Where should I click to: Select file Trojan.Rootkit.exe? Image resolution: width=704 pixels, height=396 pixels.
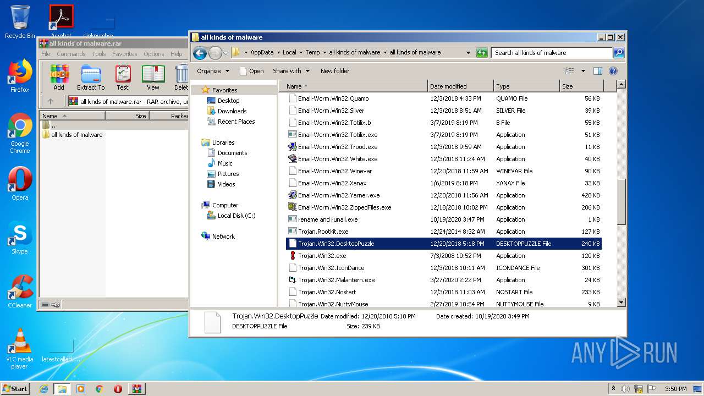pos(444,232)
